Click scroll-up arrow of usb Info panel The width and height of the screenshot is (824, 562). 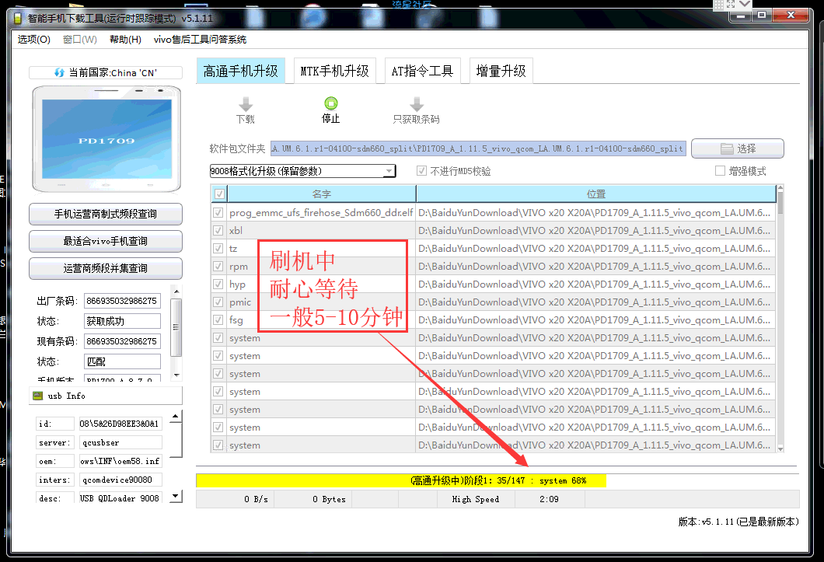176,417
